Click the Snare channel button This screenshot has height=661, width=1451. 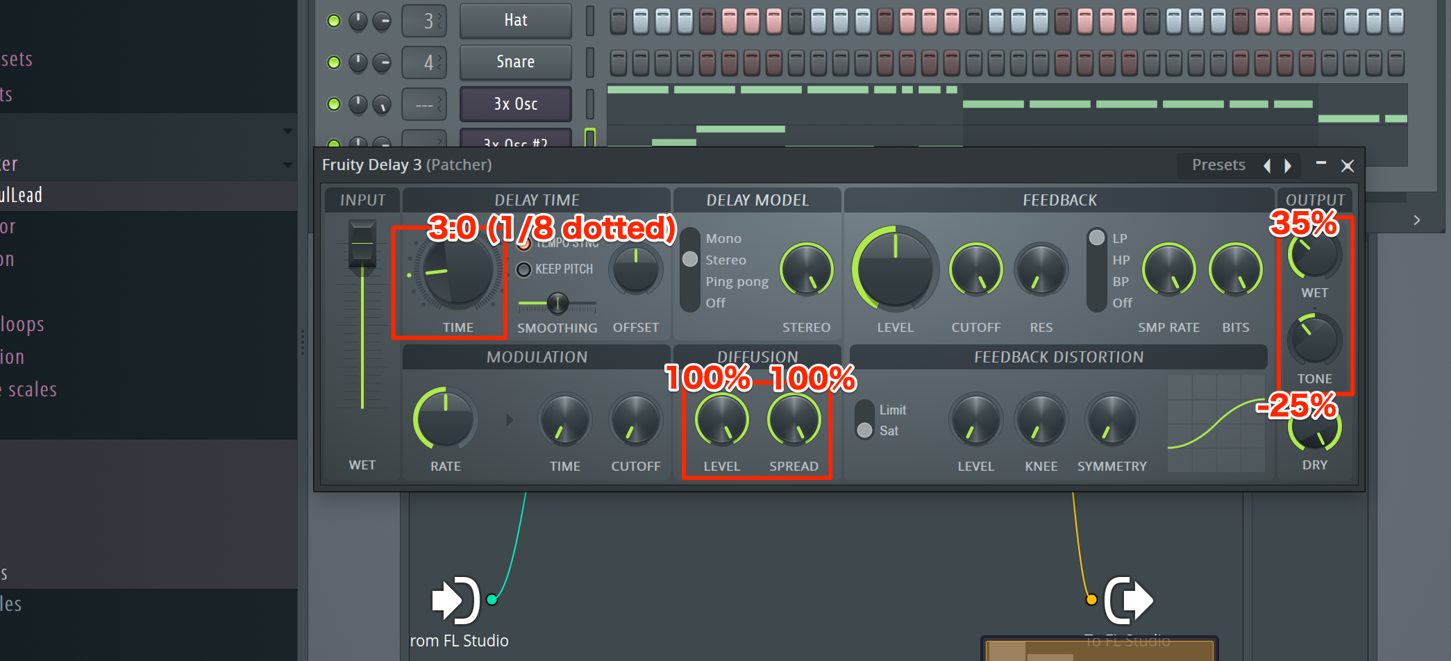[515, 62]
